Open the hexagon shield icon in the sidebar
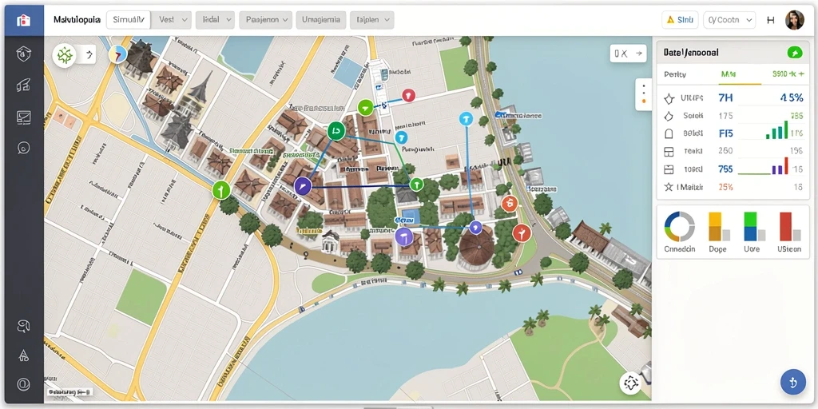818x409 pixels. pyautogui.click(x=23, y=54)
